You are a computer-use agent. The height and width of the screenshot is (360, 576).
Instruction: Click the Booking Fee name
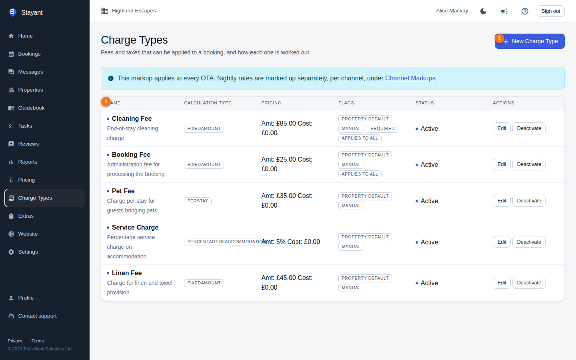pyautogui.click(x=131, y=155)
